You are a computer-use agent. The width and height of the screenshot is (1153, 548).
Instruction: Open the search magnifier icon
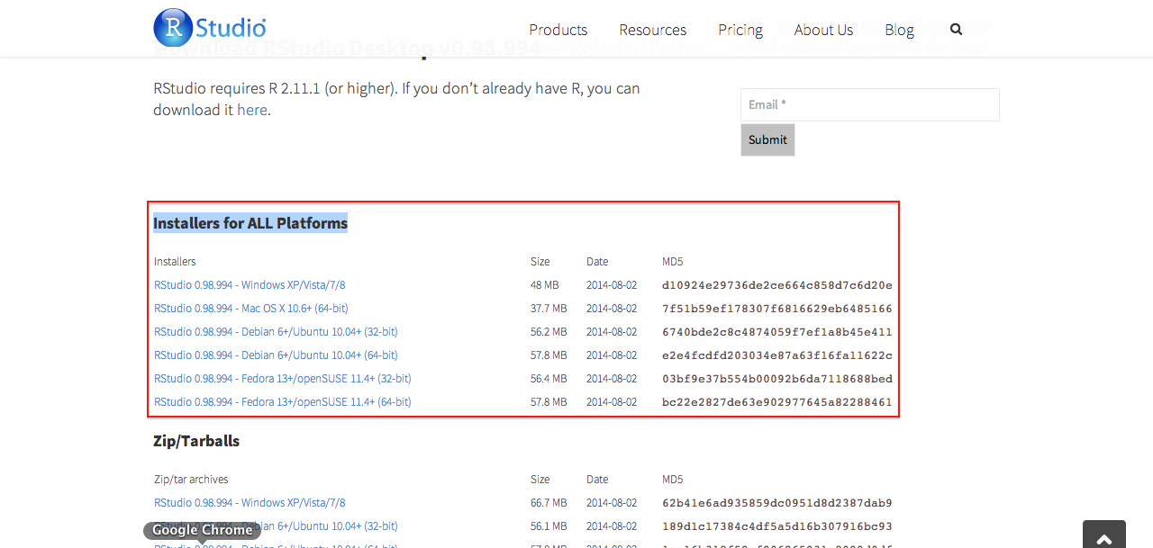pyautogui.click(x=956, y=29)
